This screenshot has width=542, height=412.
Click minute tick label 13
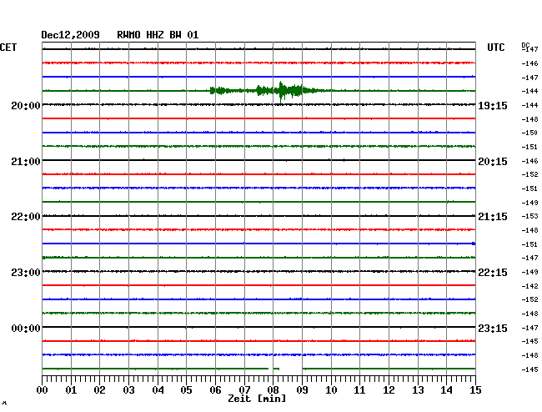pos(418,390)
